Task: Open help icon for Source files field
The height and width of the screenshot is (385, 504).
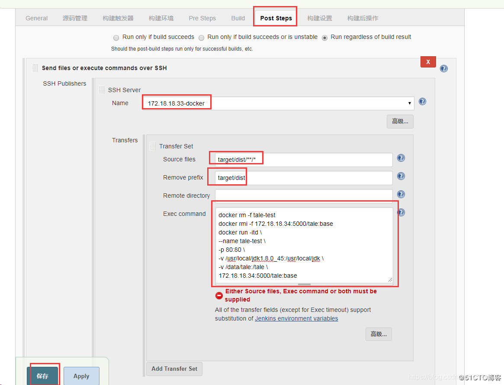Action: [x=401, y=158]
